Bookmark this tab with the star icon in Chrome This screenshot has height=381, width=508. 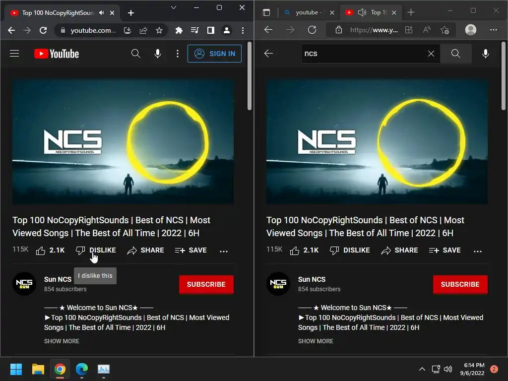tap(159, 30)
